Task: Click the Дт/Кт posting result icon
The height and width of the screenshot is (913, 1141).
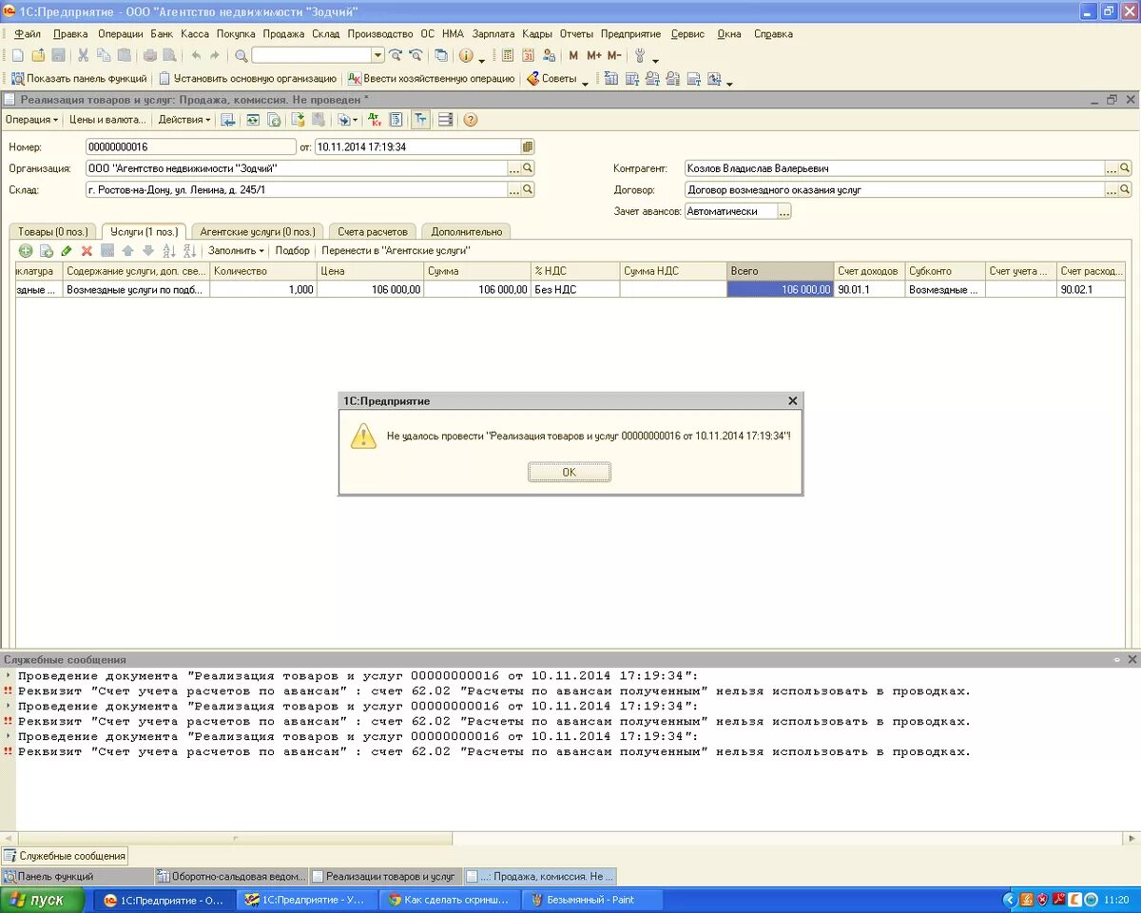Action: 376,120
